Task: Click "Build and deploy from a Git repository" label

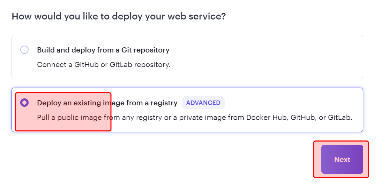Action: tap(103, 50)
